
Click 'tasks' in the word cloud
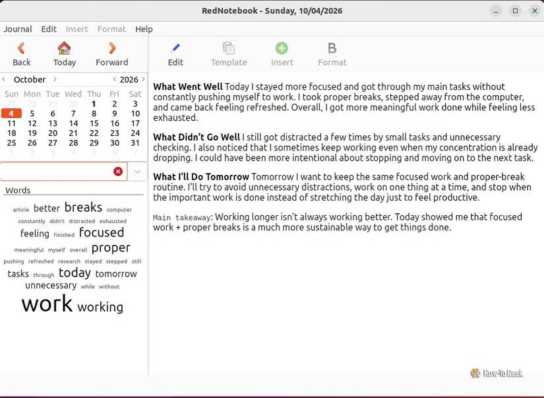(x=18, y=274)
